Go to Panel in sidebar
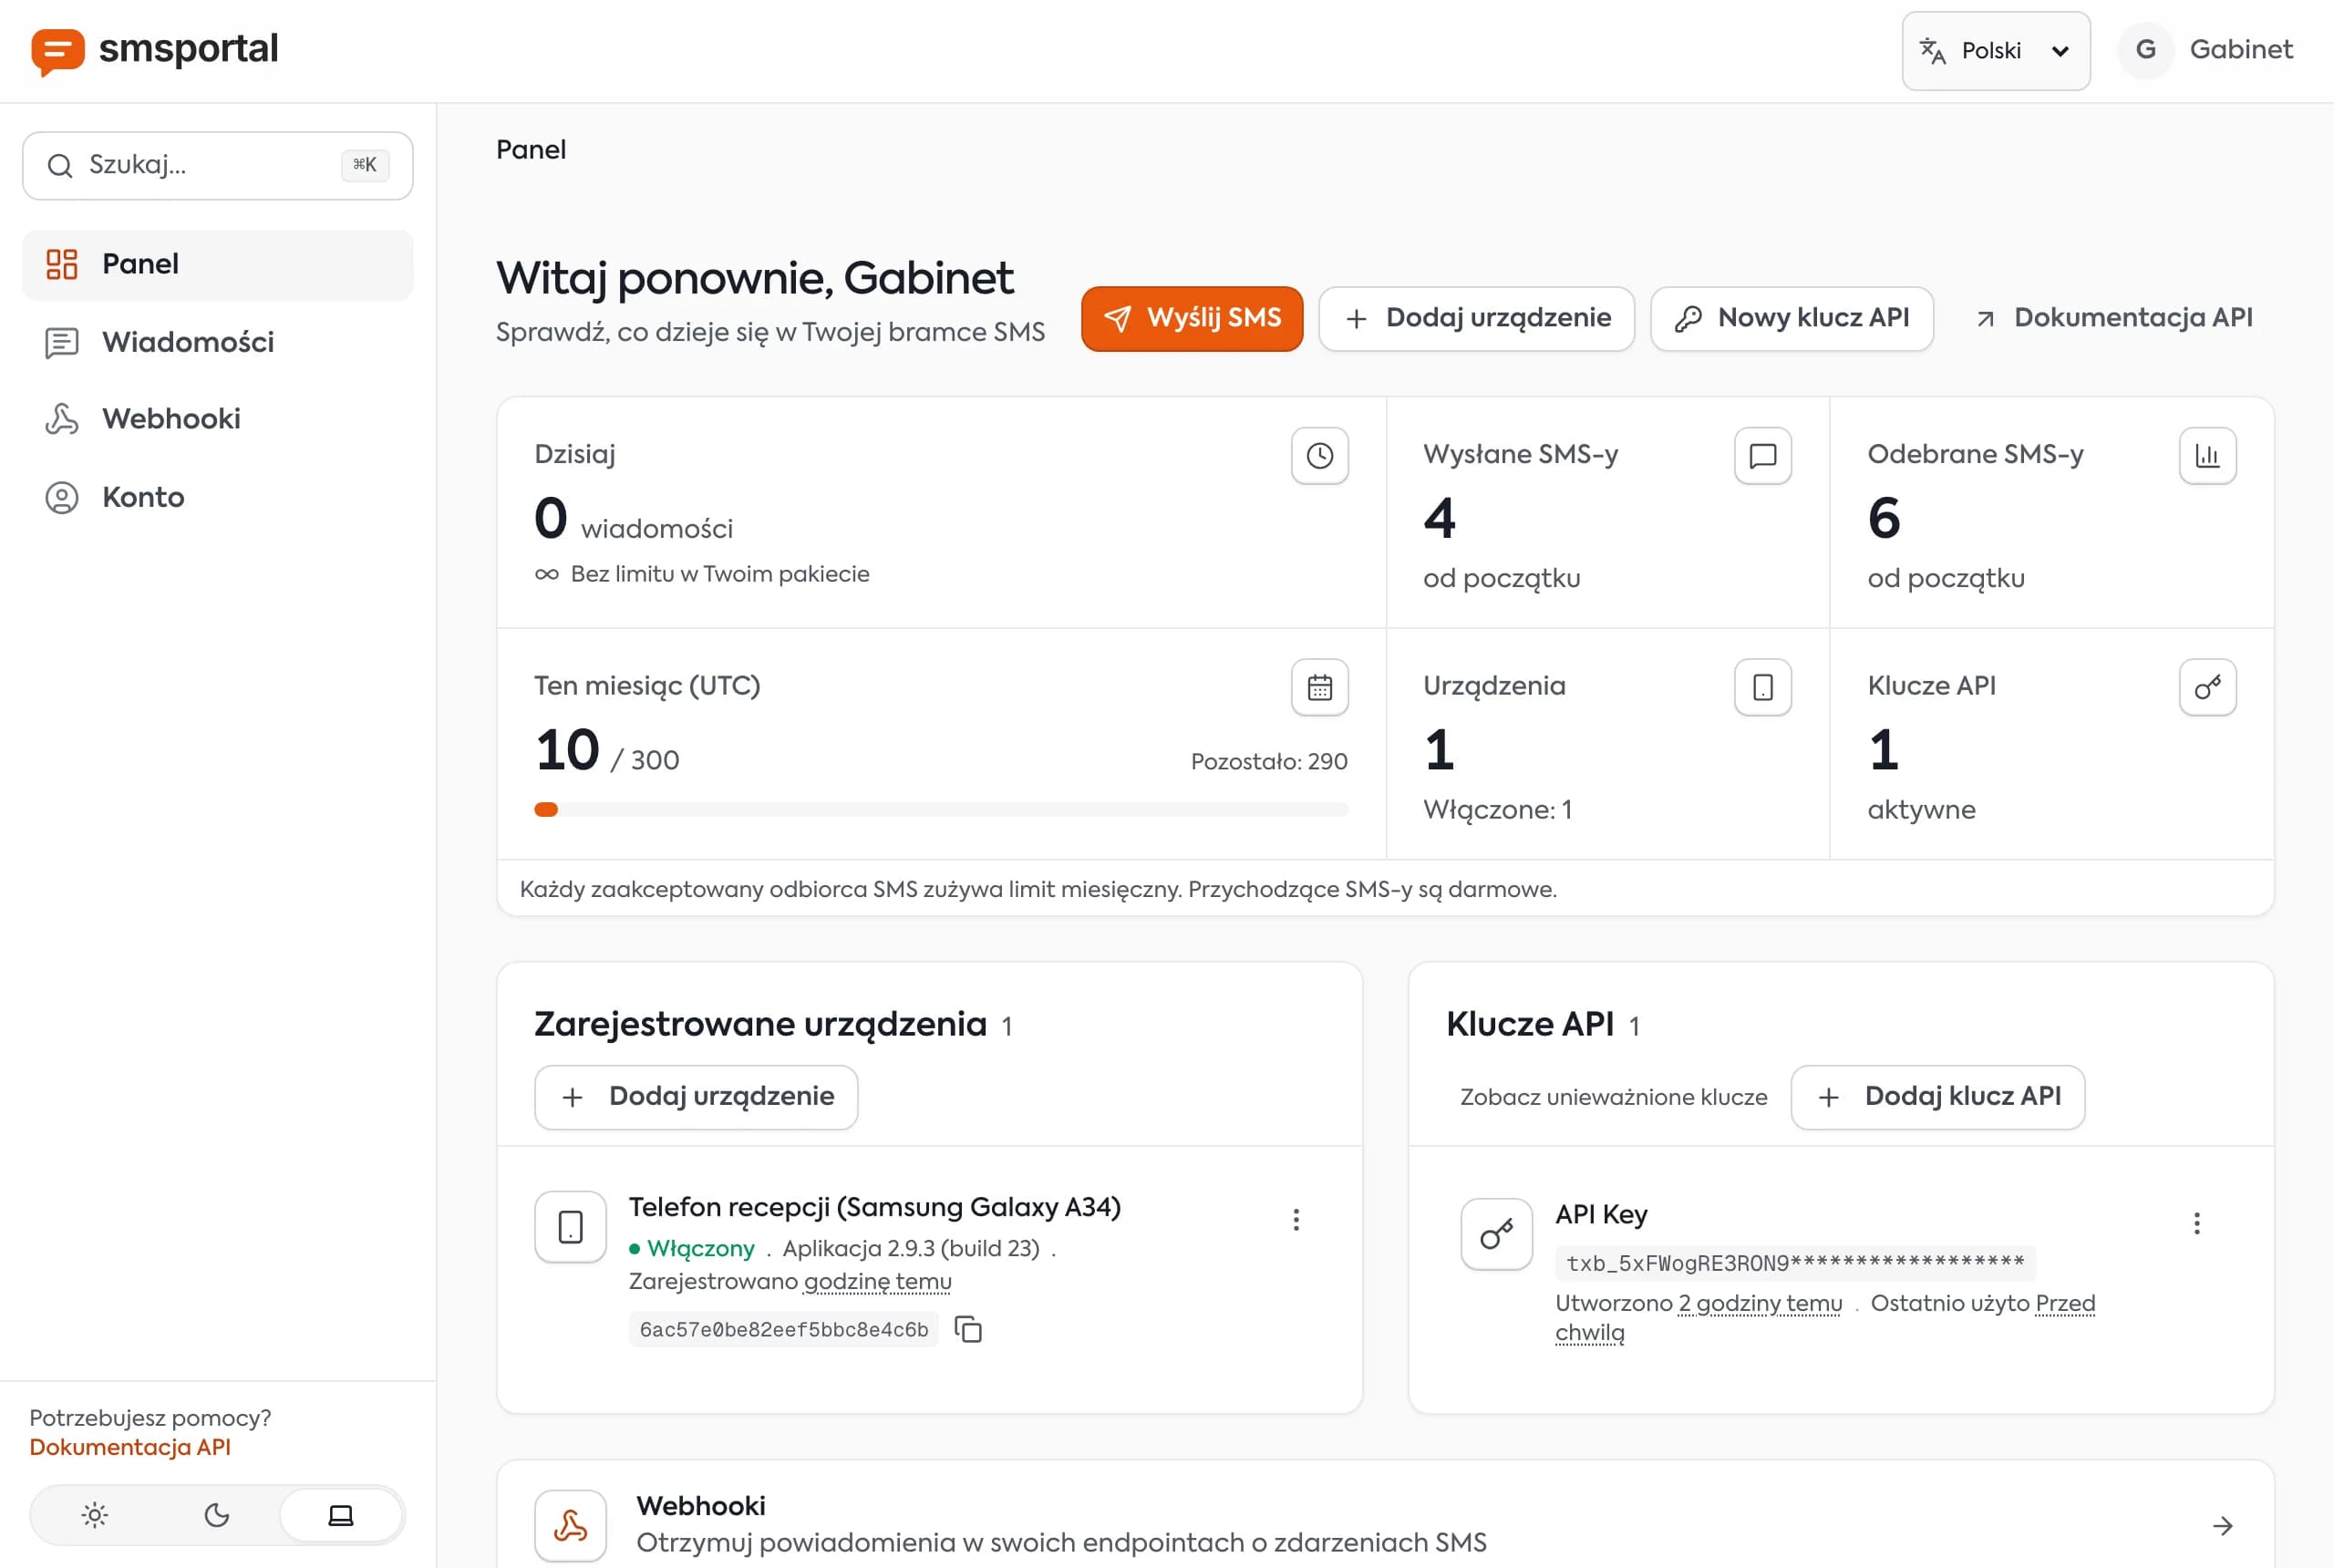 pyautogui.click(x=217, y=265)
